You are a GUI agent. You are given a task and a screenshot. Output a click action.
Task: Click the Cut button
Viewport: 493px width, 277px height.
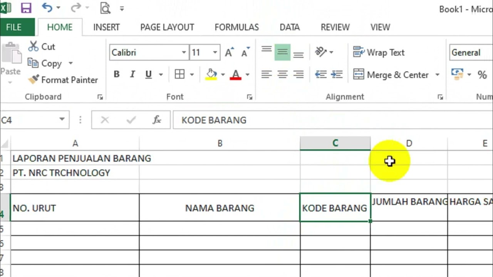[x=42, y=47]
